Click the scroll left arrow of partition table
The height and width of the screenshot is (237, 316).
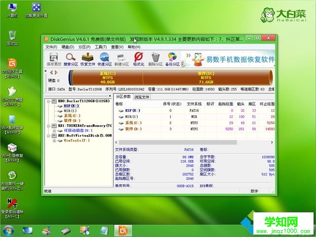point(116,142)
